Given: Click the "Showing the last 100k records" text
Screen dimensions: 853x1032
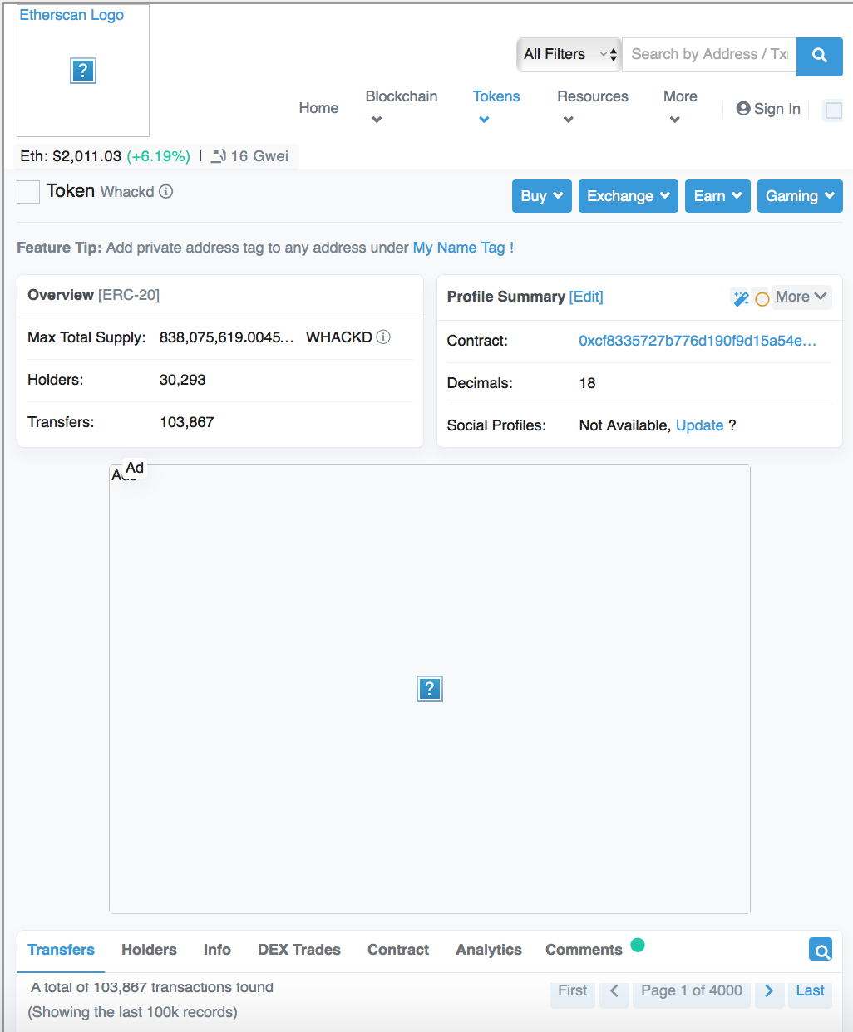Looking at the screenshot, I should click(x=132, y=1012).
